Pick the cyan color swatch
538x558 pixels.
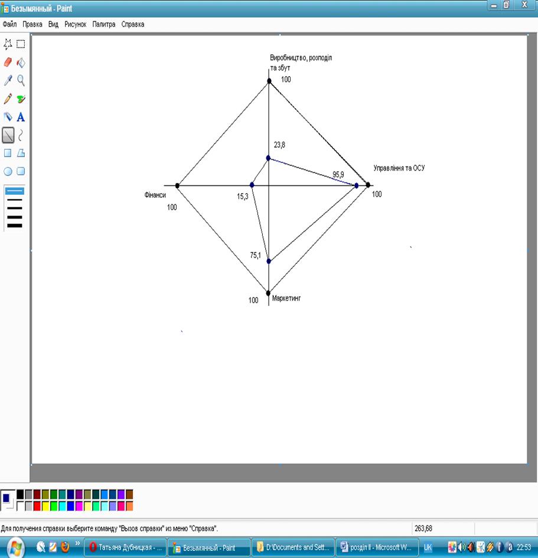62,505
